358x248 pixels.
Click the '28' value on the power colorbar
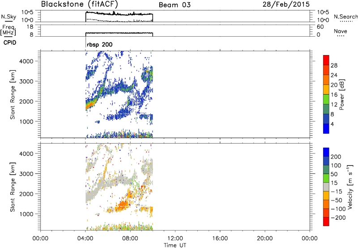334,65
